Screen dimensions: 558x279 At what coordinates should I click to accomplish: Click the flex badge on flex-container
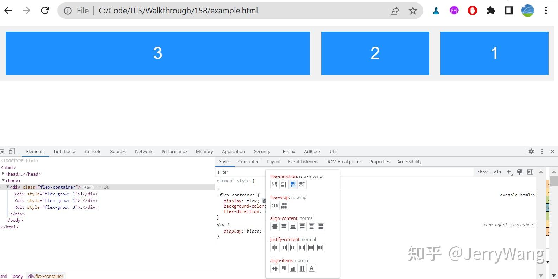pos(88,187)
